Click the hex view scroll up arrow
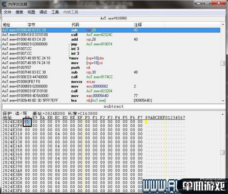 click(x=223, y=114)
